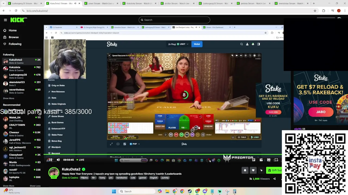
Task: Click the JABO code button on the Stake ad
Action: (321, 112)
